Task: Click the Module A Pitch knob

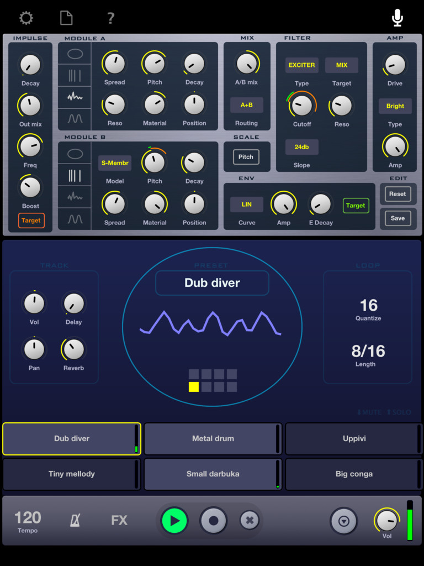Action: pos(155,63)
